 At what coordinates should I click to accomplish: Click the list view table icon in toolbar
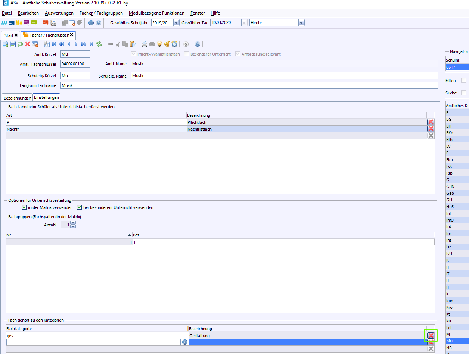point(47,44)
